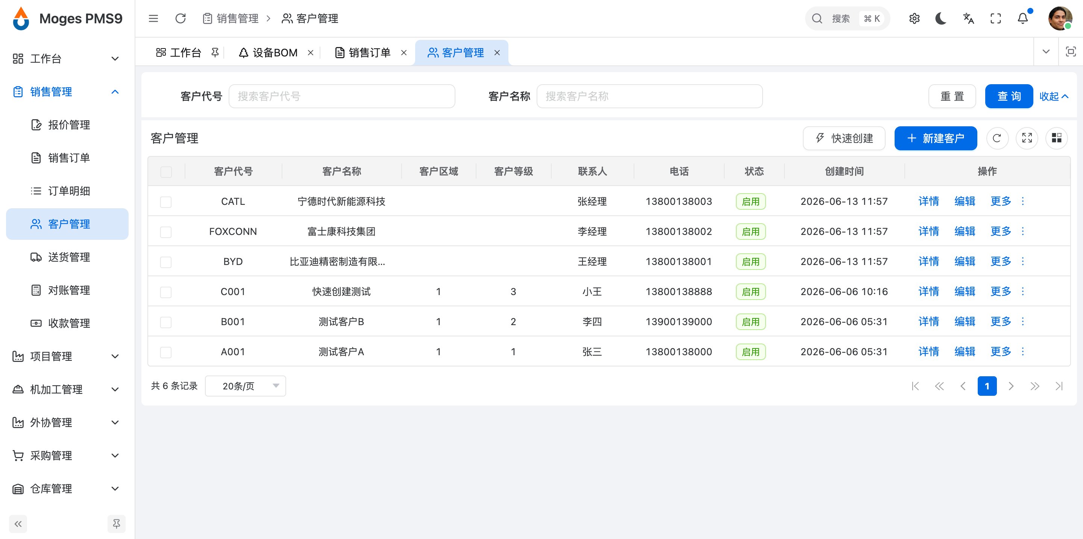Toggle sidebar with the hamburger menu icon
This screenshot has width=1083, height=539.
(153, 18)
